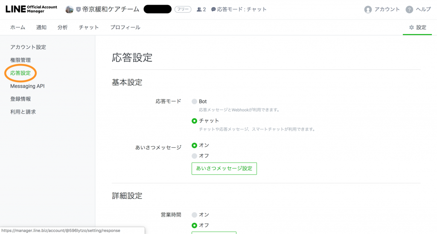Viewport: 437px width, 234px height.
Task: Click the account profile avatar thumbnail
Action: 69,9
